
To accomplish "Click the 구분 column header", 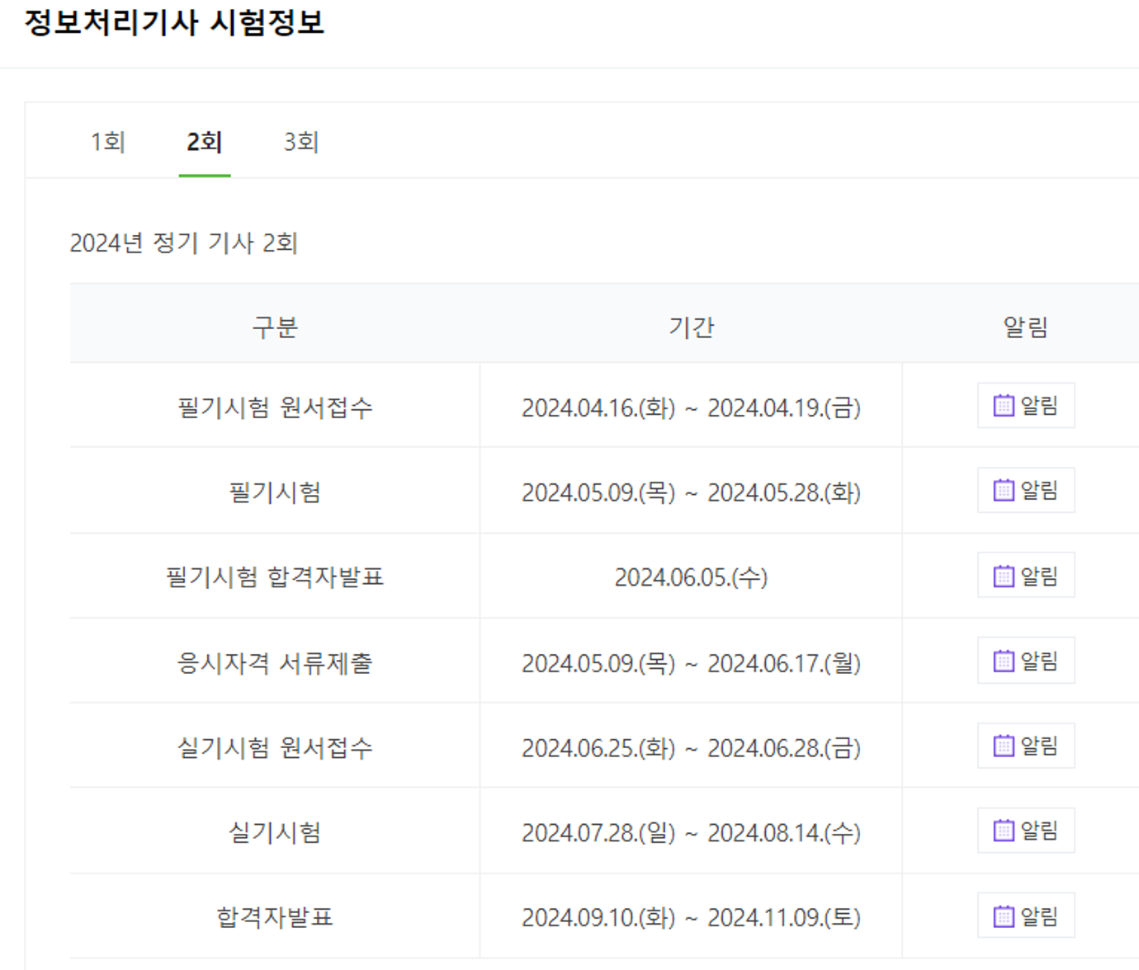I will pos(275,327).
